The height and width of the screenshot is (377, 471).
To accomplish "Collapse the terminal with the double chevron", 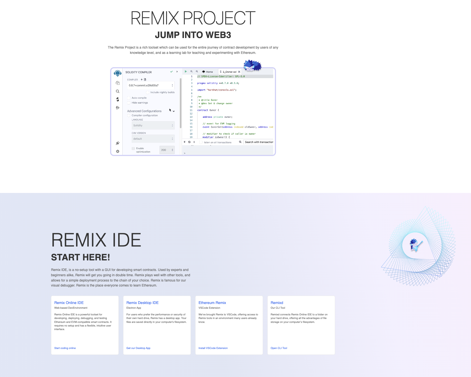I will [184, 142].
